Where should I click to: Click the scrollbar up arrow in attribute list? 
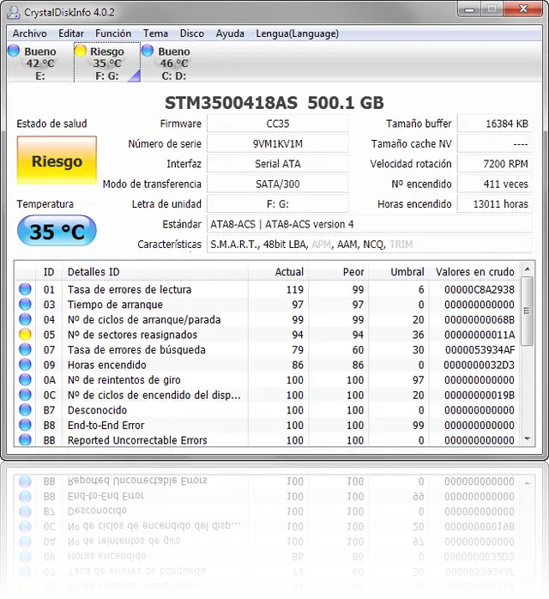coord(528,269)
